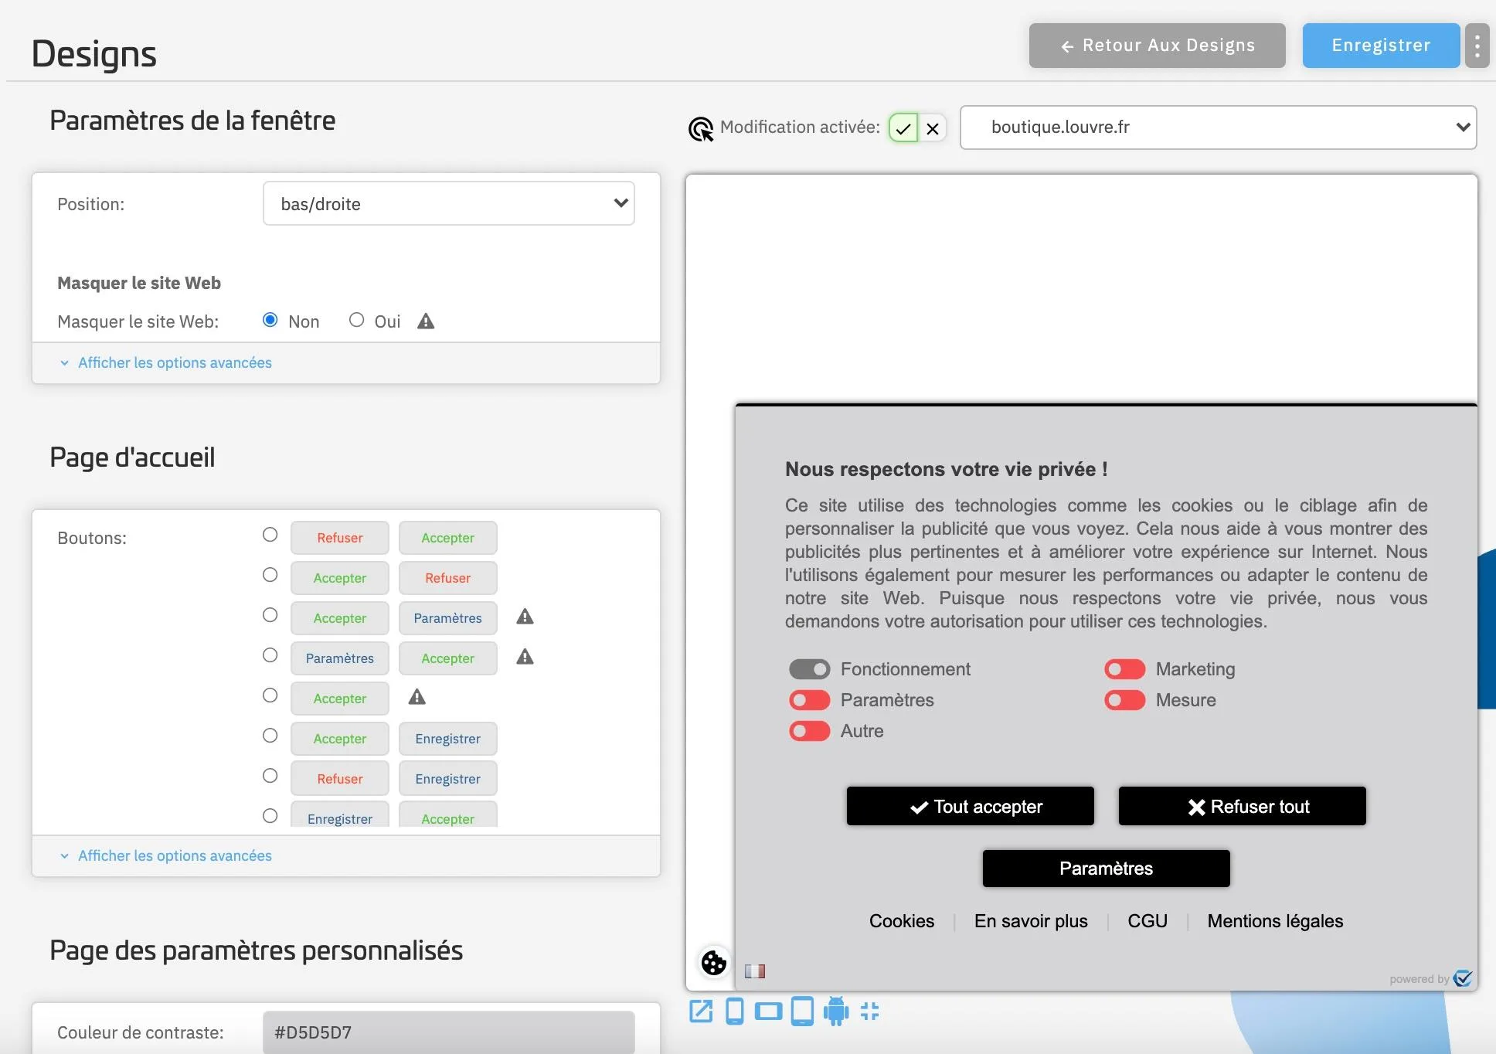Click black Paramètres button in preview
This screenshot has height=1054, width=1496.
click(x=1107, y=869)
